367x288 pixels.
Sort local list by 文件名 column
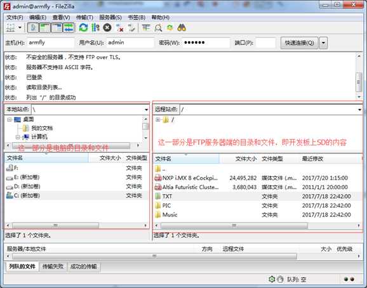click(x=46, y=158)
